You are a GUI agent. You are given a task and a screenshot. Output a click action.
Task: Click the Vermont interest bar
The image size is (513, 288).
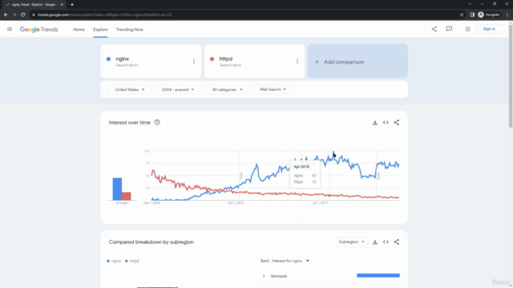(378, 275)
